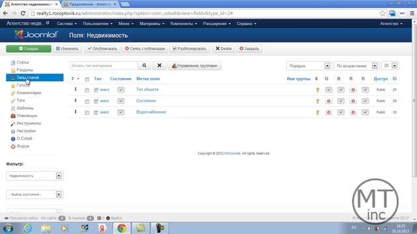Open Internet Explorer from the taskbar
Viewport: 417px width, 234px height.
[27, 228]
